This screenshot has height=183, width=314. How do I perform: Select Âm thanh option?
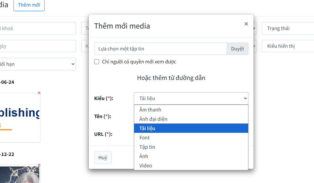pos(191,110)
